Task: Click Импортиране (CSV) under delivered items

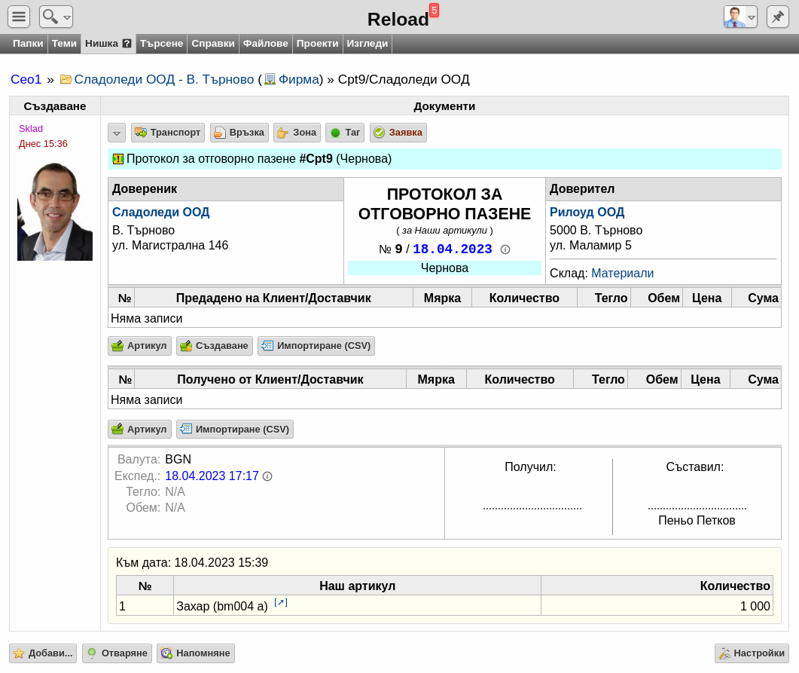Action: (x=316, y=346)
